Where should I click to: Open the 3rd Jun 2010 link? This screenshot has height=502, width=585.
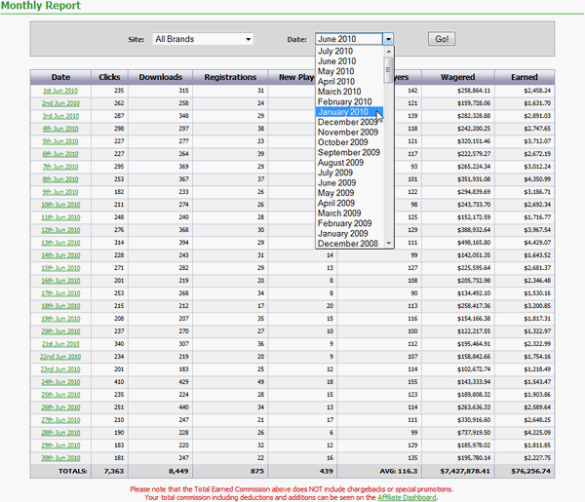(x=60, y=116)
